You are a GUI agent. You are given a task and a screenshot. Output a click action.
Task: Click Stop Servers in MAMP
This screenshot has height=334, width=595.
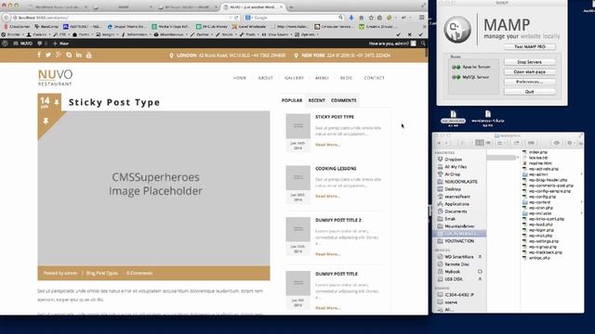click(x=530, y=62)
